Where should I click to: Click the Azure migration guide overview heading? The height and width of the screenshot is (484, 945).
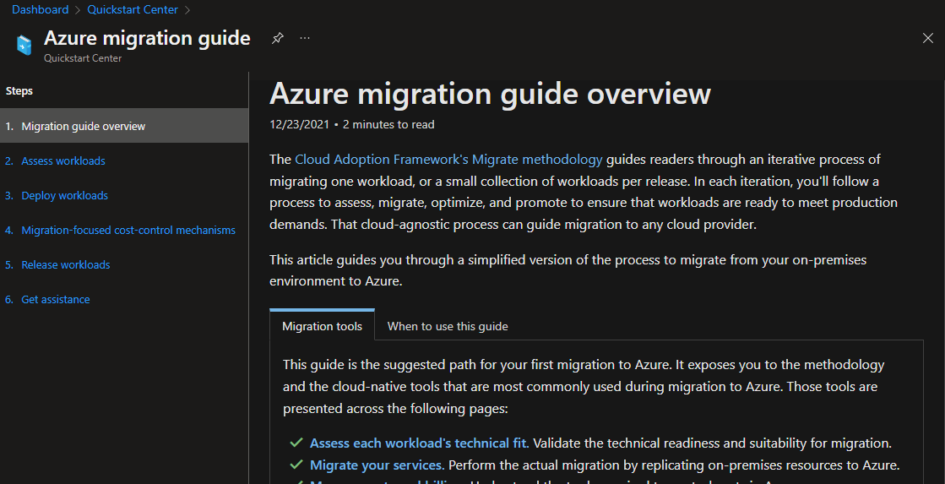pyautogui.click(x=490, y=94)
